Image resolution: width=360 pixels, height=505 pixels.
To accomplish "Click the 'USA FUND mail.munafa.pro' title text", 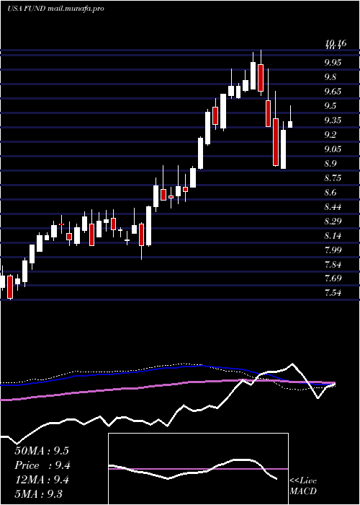I will 55,9.
